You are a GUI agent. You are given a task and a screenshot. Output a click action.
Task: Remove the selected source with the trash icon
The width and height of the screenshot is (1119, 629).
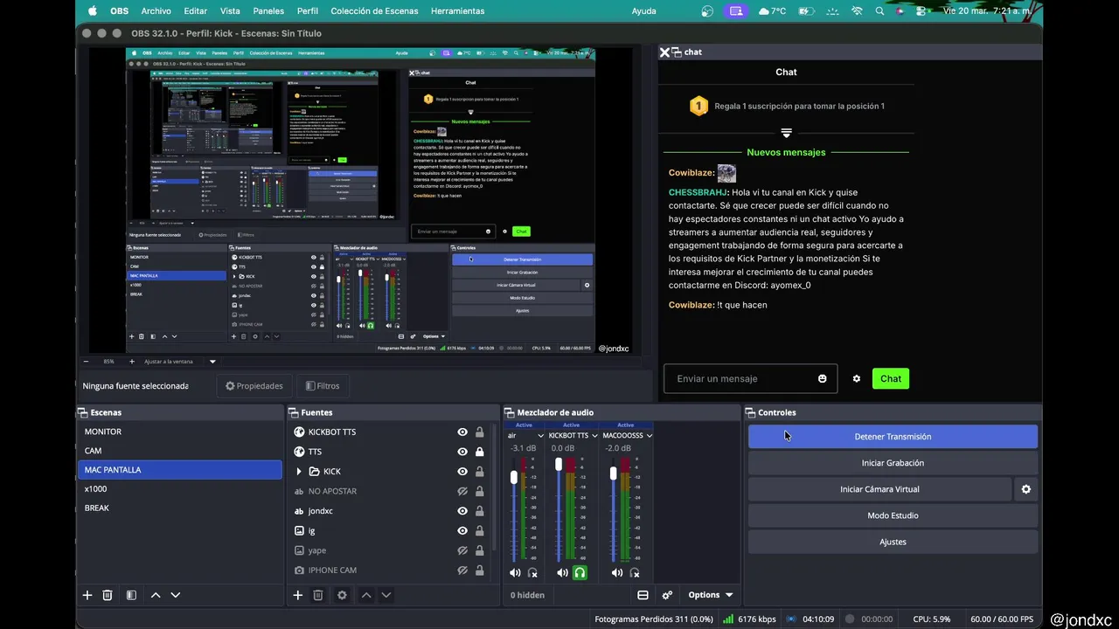point(318,595)
